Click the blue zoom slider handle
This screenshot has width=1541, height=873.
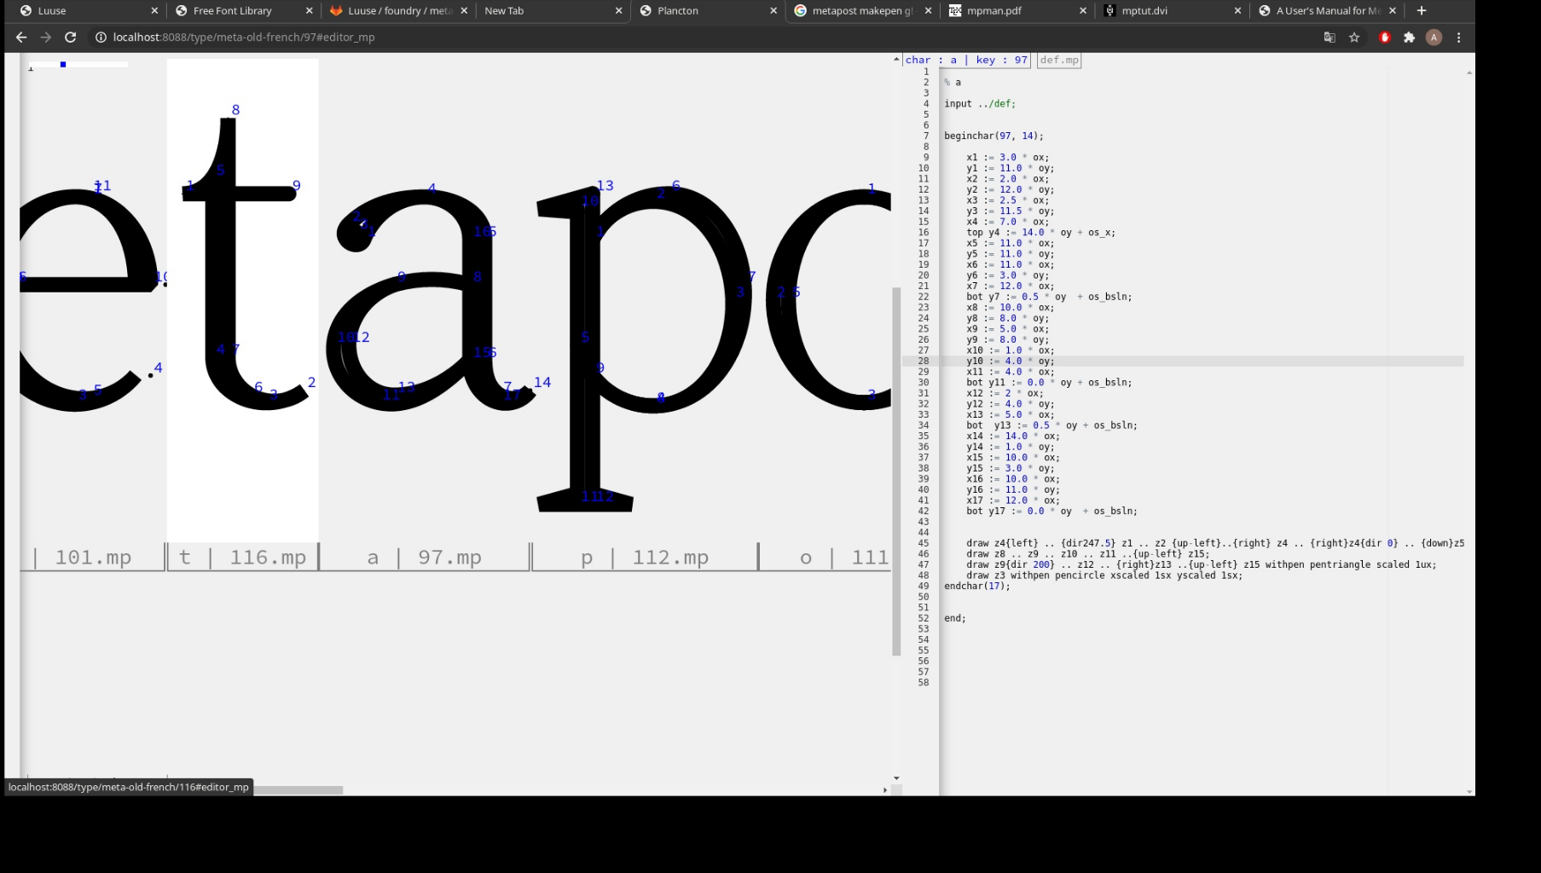tap(63, 65)
